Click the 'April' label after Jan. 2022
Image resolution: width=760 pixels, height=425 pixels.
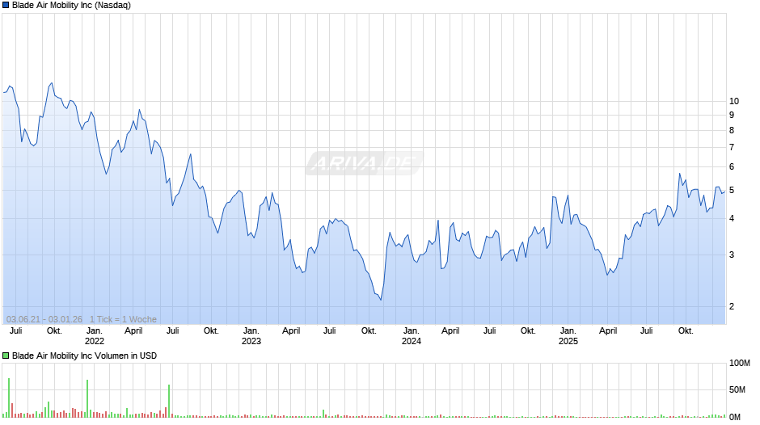pyautogui.click(x=133, y=330)
